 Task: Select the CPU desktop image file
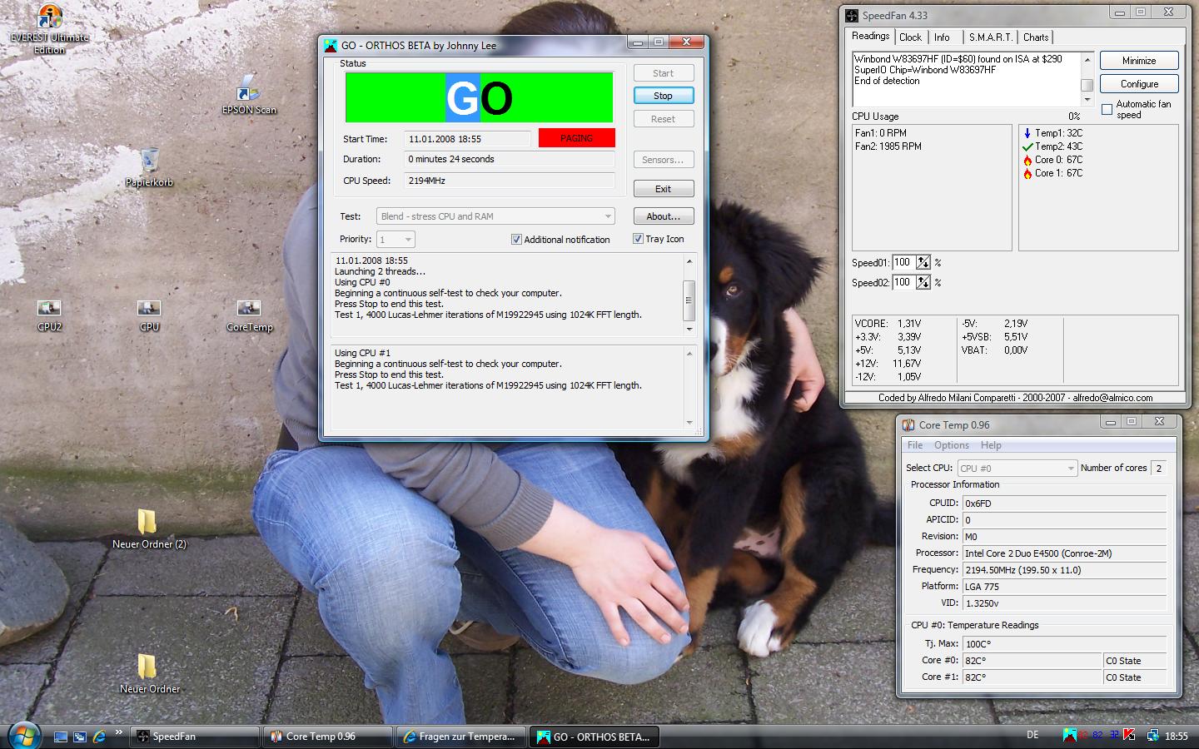(149, 315)
